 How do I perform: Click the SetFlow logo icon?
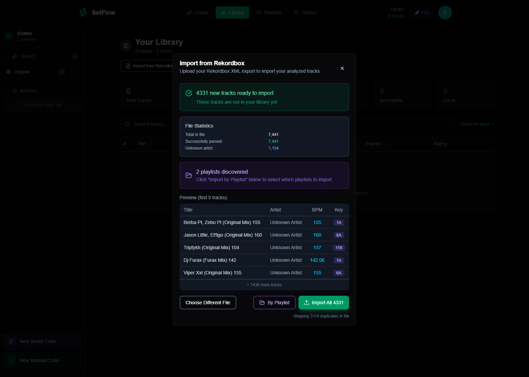click(x=83, y=12)
